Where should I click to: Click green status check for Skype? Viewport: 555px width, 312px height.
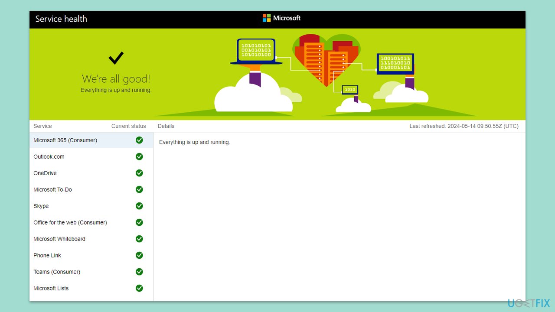click(x=139, y=206)
